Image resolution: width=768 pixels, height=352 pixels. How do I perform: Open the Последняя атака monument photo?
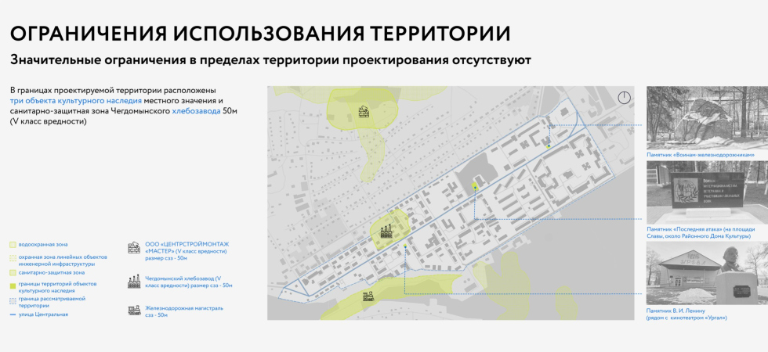coord(700,194)
